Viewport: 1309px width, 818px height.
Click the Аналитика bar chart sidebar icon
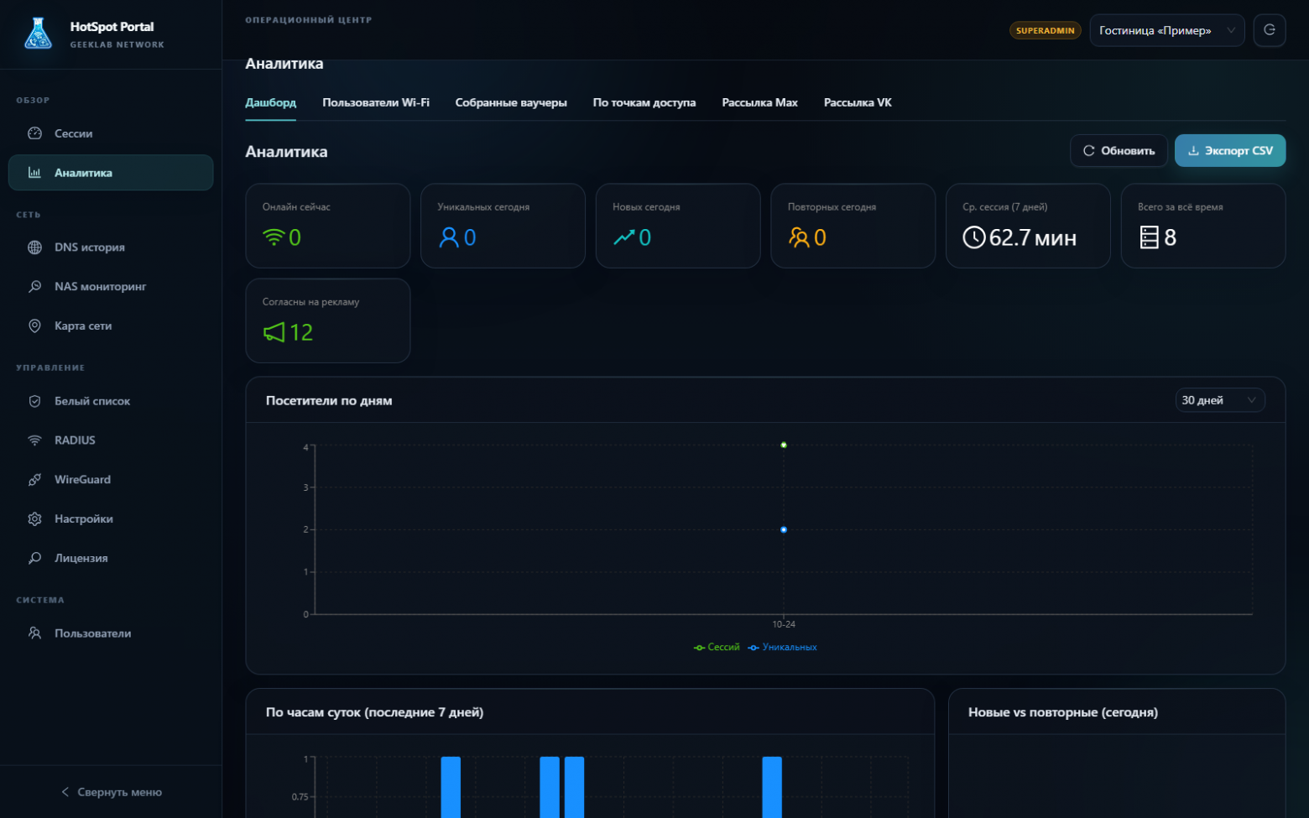coord(34,173)
